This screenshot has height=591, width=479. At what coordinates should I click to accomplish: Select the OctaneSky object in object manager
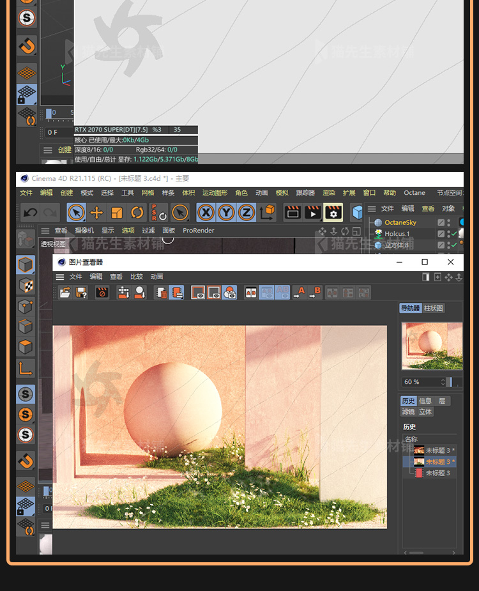pyautogui.click(x=400, y=222)
